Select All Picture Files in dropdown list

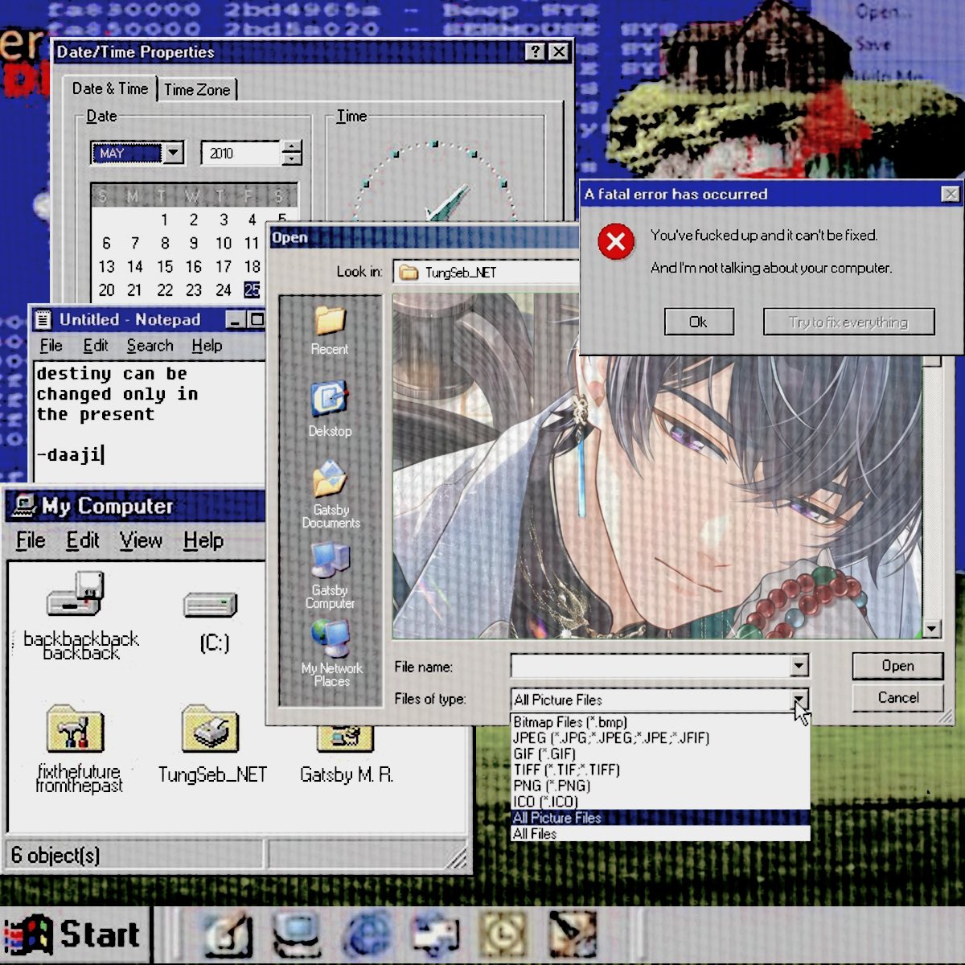point(660,818)
